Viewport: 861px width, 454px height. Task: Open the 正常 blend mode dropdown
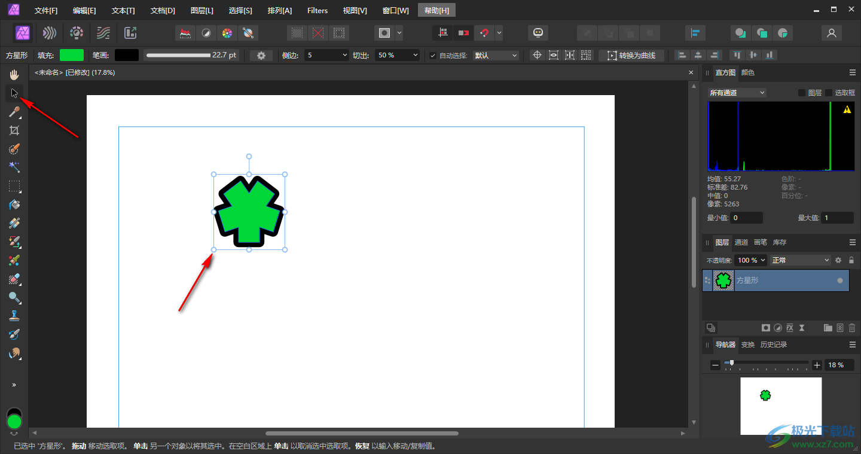point(801,260)
